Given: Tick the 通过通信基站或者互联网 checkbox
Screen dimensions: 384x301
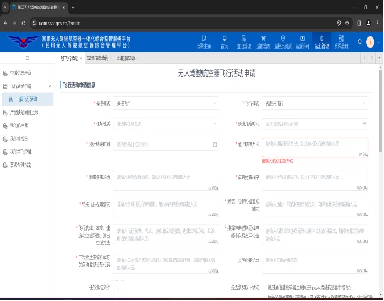Looking at the screenshot, I should pyautogui.click(x=264, y=288).
